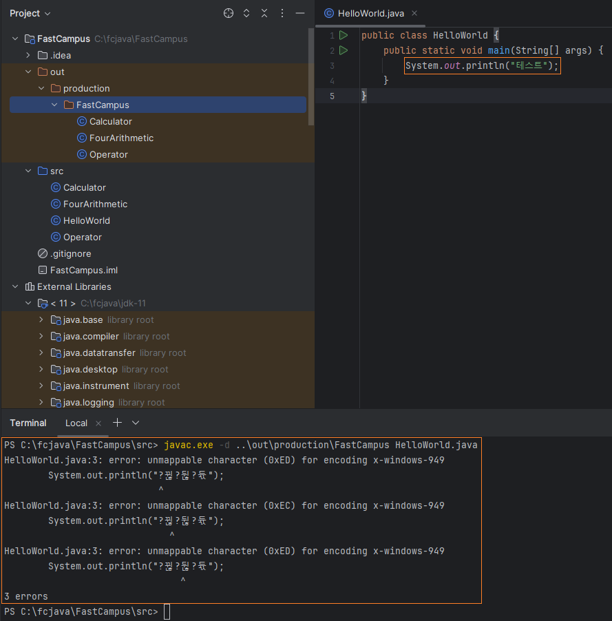Open the Project panel options menu (three dots)

pos(282,13)
